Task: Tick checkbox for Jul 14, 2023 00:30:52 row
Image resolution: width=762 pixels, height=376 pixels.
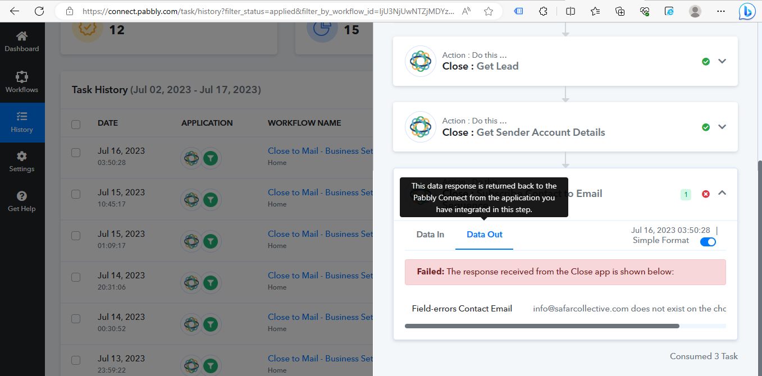Action: (76, 319)
